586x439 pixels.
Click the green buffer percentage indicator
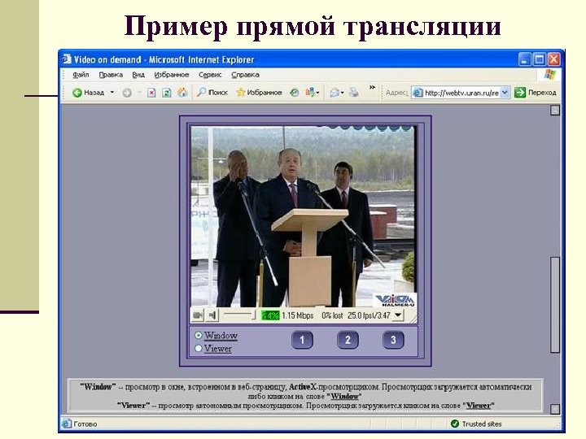(270, 315)
